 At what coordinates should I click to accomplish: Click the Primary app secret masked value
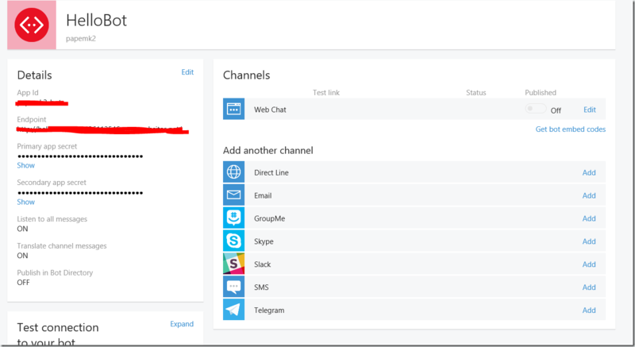tap(80, 156)
